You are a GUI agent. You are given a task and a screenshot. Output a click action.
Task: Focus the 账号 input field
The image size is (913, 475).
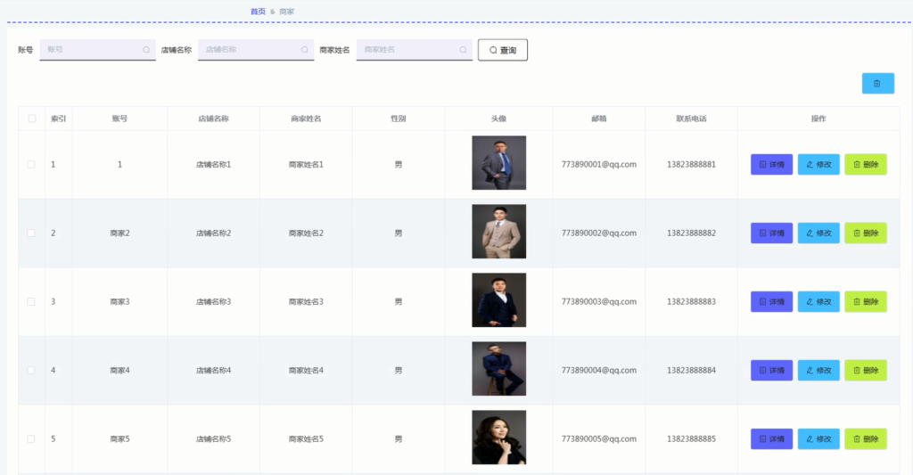click(97, 50)
